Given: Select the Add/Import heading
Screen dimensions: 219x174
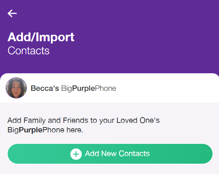Looking at the screenshot, I should tap(41, 37).
